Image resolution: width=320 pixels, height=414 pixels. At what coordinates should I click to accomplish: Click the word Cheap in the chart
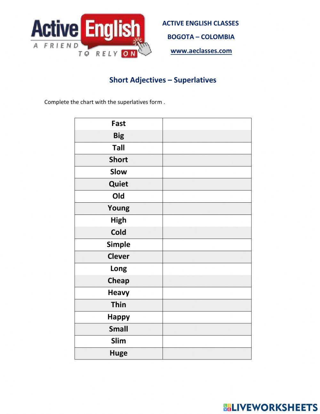point(118,281)
